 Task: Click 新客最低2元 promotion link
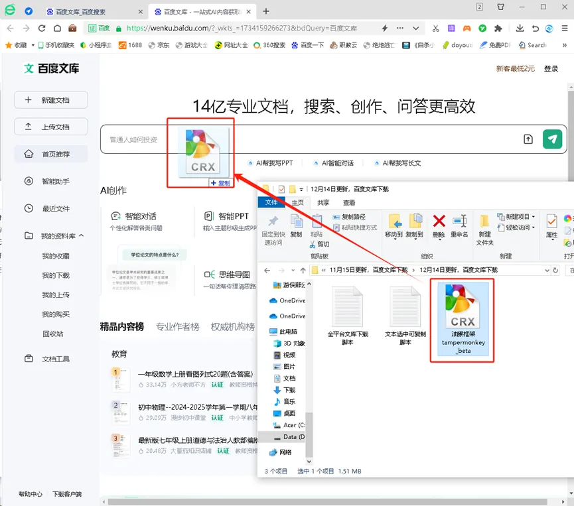tap(516, 68)
